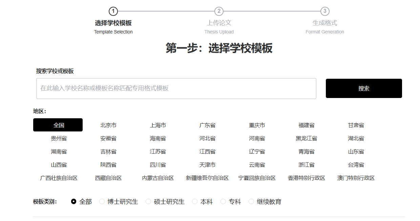Screen dimensions: 420x221
Task: Filter templates by 河北省
Action: [x=207, y=138]
